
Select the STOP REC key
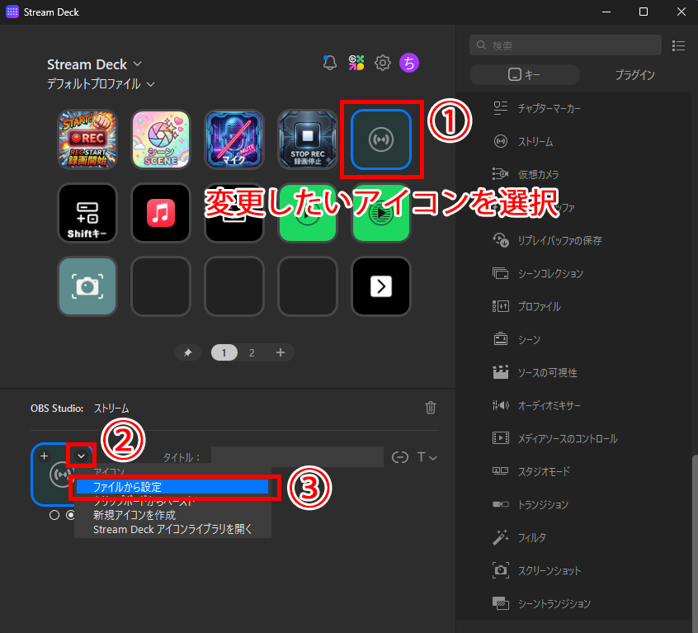tap(308, 139)
